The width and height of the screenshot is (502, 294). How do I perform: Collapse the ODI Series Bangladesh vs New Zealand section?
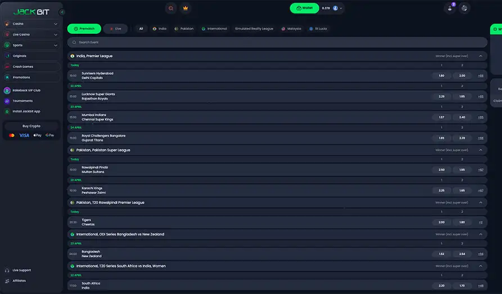[x=481, y=234]
